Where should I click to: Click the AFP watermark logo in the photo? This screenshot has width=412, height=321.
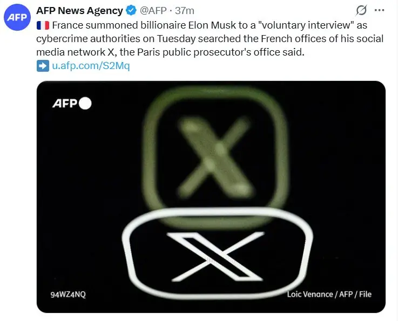[x=66, y=104]
